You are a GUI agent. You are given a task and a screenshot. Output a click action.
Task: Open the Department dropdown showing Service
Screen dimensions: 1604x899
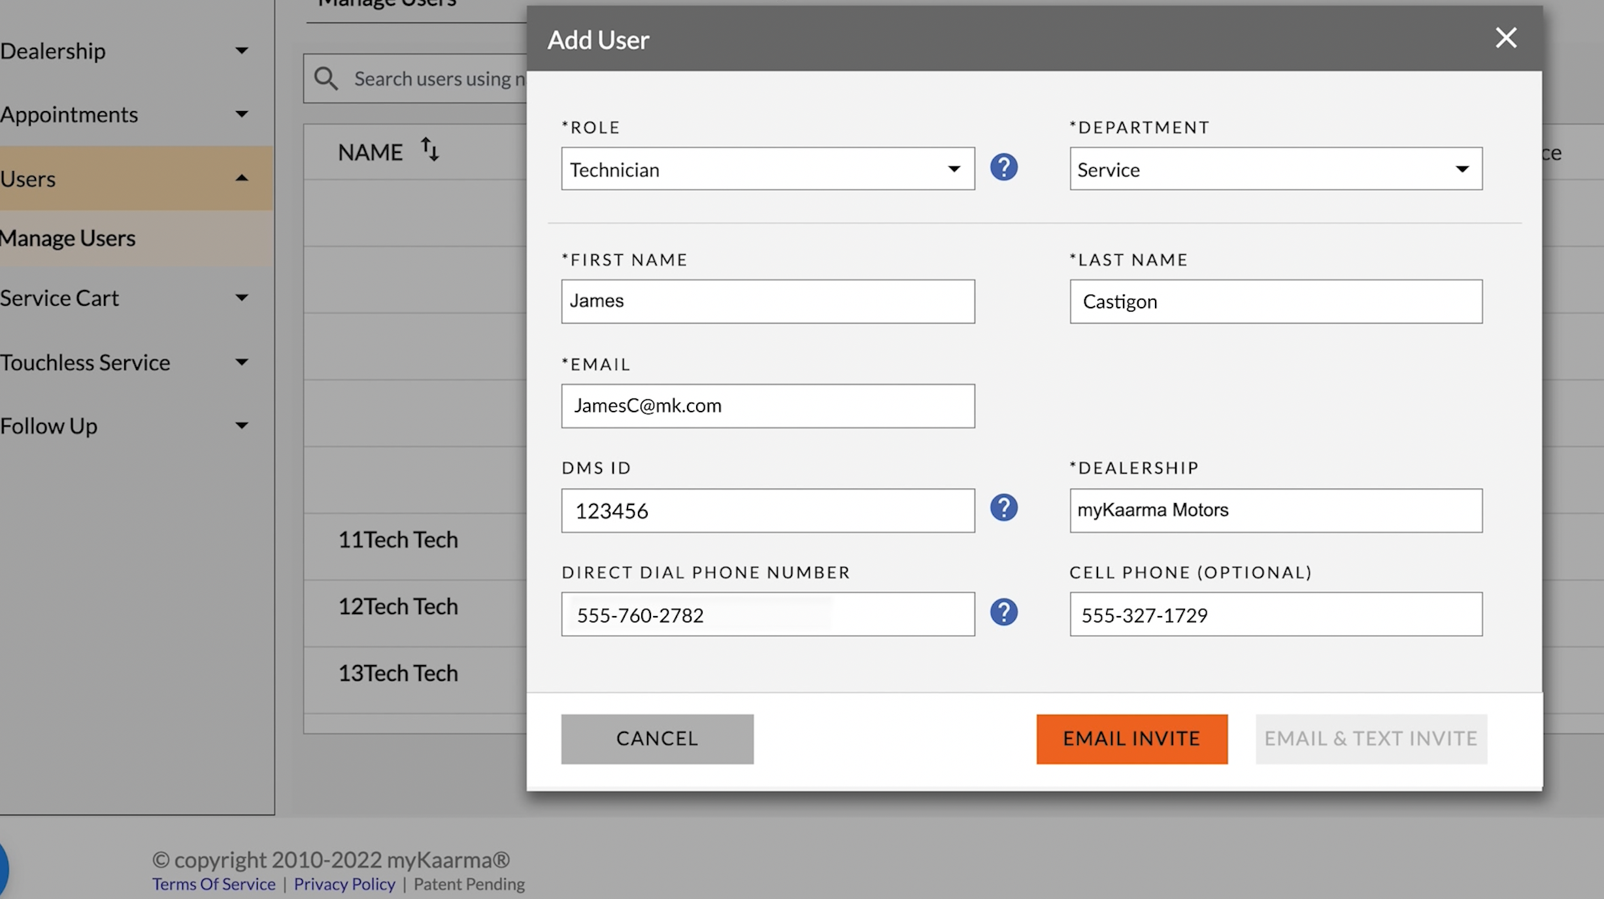(x=1276, y=169)
